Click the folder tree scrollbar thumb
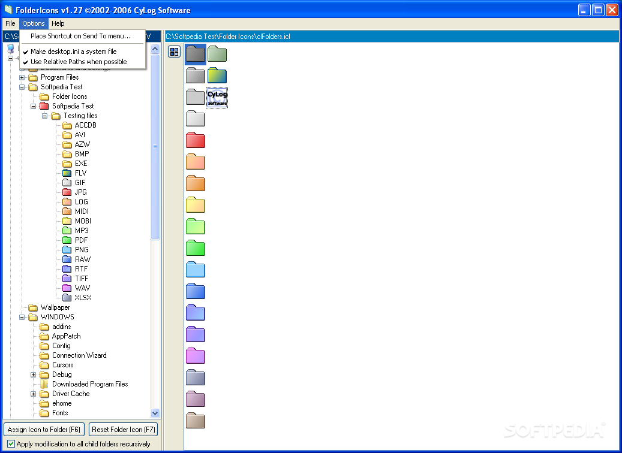The width and height of the screenshot is (622, 453). click(155, 147)
